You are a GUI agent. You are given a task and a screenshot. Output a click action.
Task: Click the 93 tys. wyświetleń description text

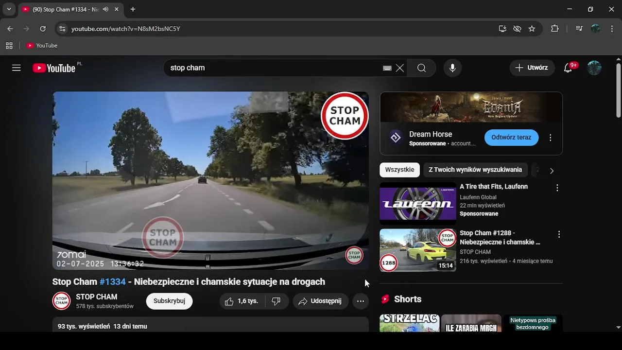coord(84,327)
